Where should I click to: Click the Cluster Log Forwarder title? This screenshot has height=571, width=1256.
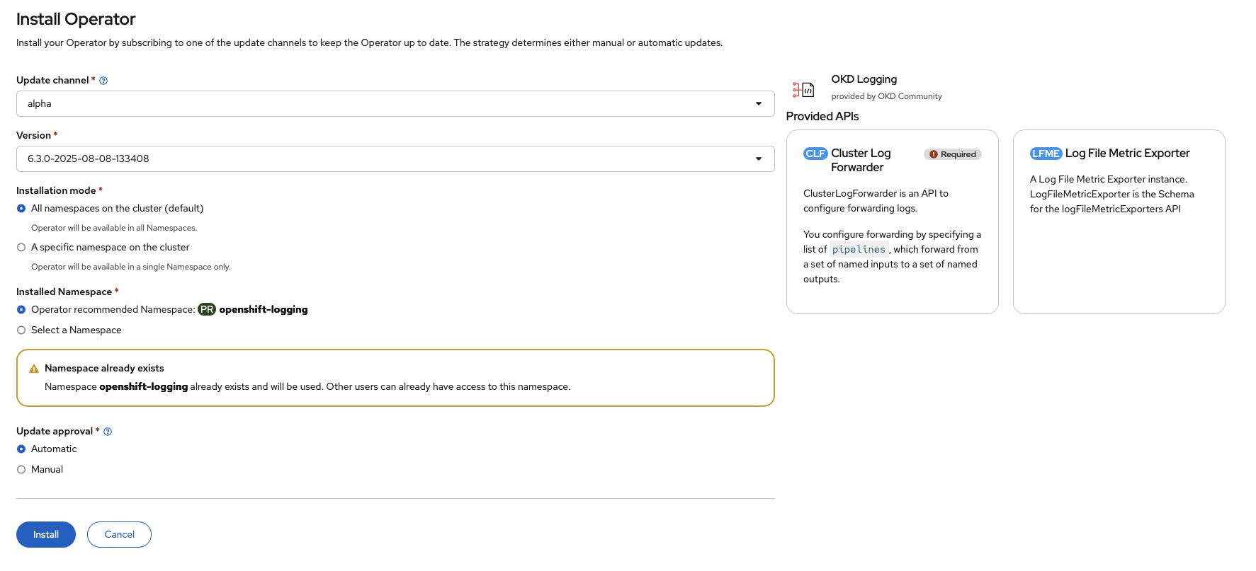pos(860,161)
